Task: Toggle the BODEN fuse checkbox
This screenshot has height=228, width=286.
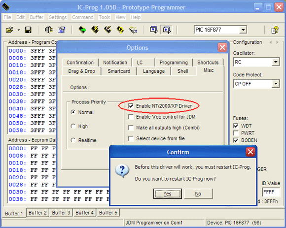Action: 236,140
